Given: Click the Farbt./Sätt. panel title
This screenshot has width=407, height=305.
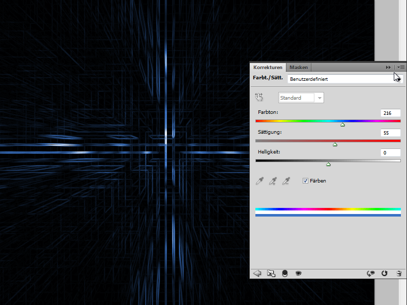Looking at the screenshot, I should (x=268, y=78).
